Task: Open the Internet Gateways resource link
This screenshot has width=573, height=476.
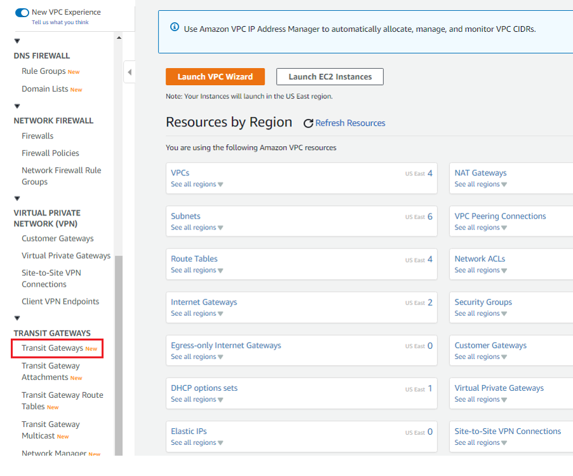Action: (204, 302)
